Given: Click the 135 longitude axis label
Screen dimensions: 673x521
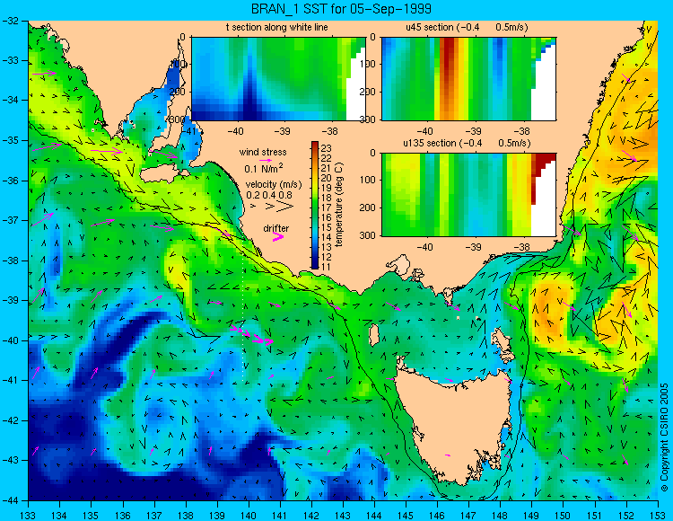Looking at the screenshot, I should pos(91,515).
